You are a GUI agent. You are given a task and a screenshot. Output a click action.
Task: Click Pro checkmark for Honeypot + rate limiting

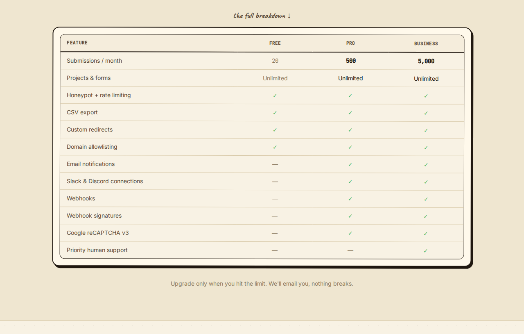350,95
